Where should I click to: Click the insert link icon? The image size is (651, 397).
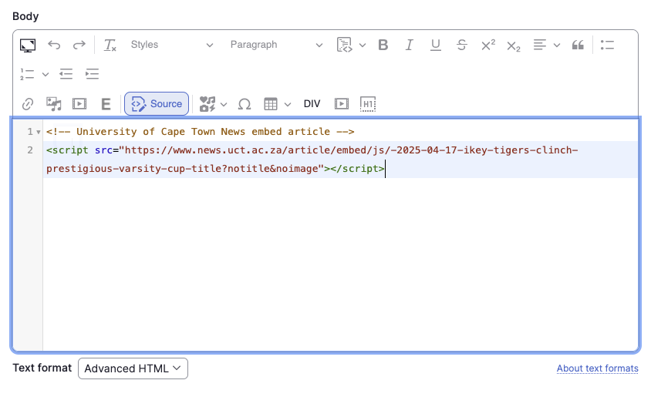click(28, 104)
